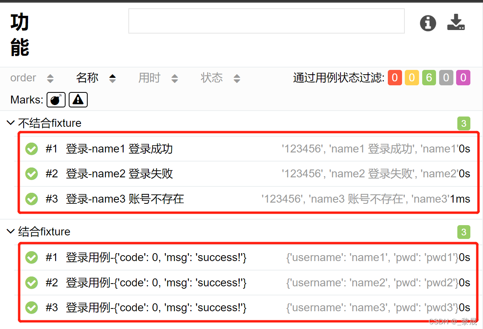This screenshot has height=329, width=483.
Task: Click parameters text 'name2 登录失败', 'name2'
Action: [x=370, y=174]
